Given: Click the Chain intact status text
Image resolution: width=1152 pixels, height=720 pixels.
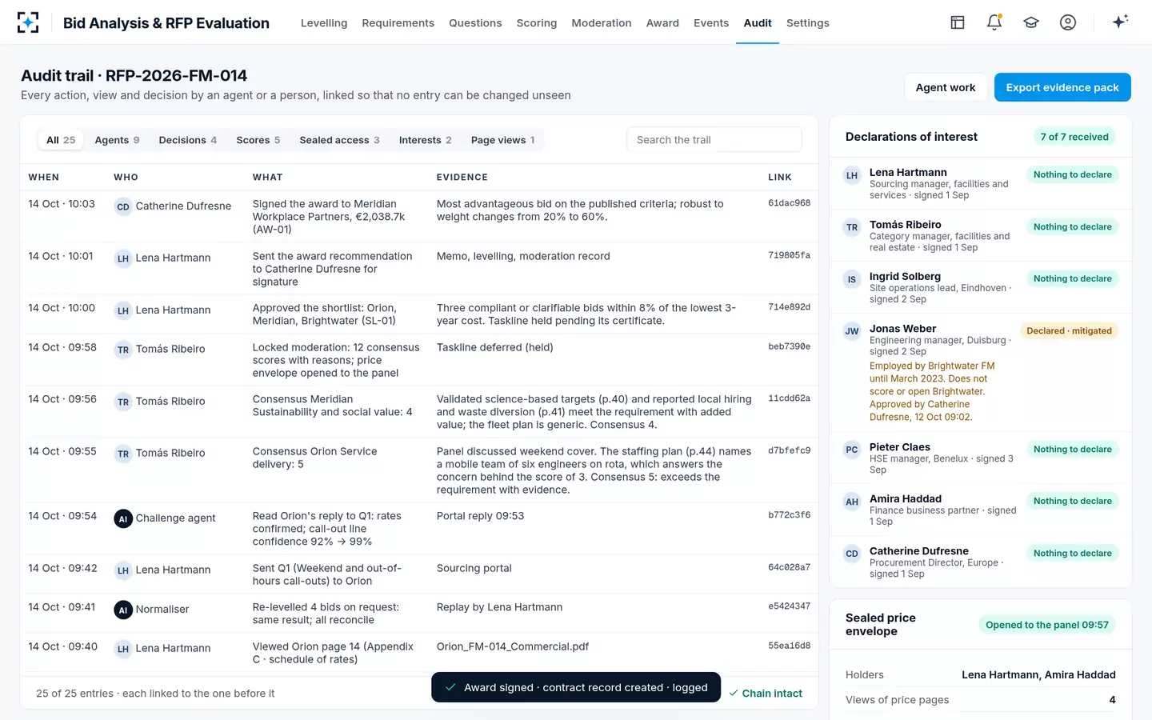Looking at the screenshot, I should pyautogui.click(x=772, y=694).
